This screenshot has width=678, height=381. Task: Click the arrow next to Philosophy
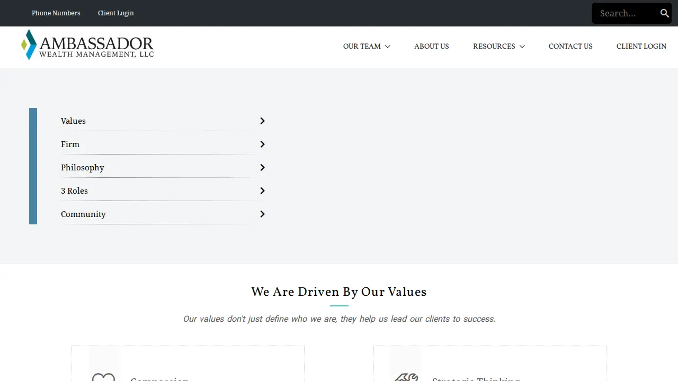point(262,168)
